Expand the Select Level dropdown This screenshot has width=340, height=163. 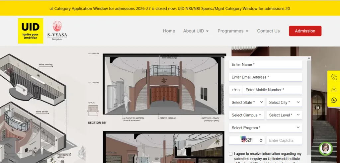(284, 115)
